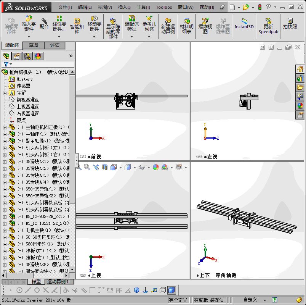Toggle shaded cube view in bottom toolbar
Viewport: 306px width, 305px height.
(x=171, y=290)
